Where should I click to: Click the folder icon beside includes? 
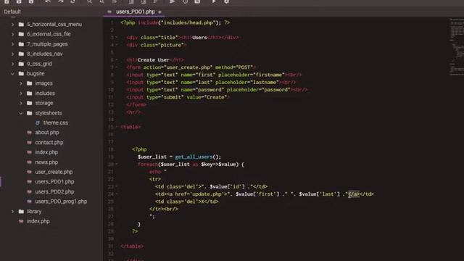pyautogui.click(x=29, y=94)
